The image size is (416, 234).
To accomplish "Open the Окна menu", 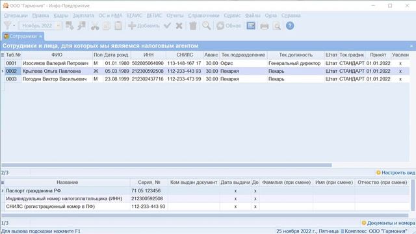I will pos(270,16).
